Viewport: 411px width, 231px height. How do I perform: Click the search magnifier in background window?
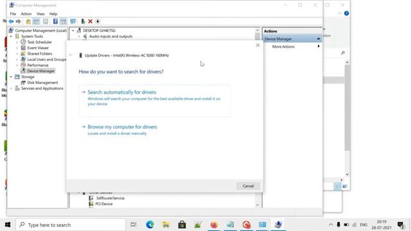pos(343,53)
